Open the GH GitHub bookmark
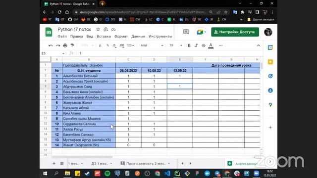This screenshot has width=317, height=178. [x=73, y=19]
